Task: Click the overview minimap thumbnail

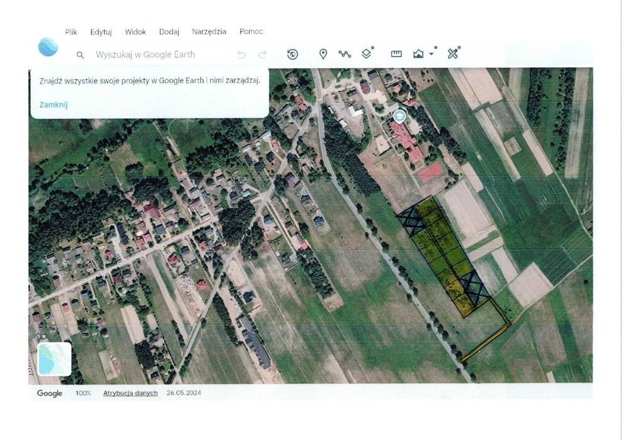Action: click(55, 359)
